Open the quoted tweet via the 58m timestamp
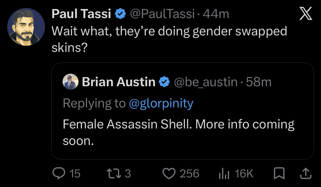Image resolution: width=321 pixels, height=187 pixels. click(x=258, y=82)
